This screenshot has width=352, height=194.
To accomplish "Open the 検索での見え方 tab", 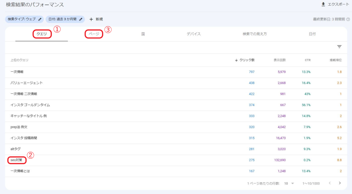I will (x=254, y=34).
